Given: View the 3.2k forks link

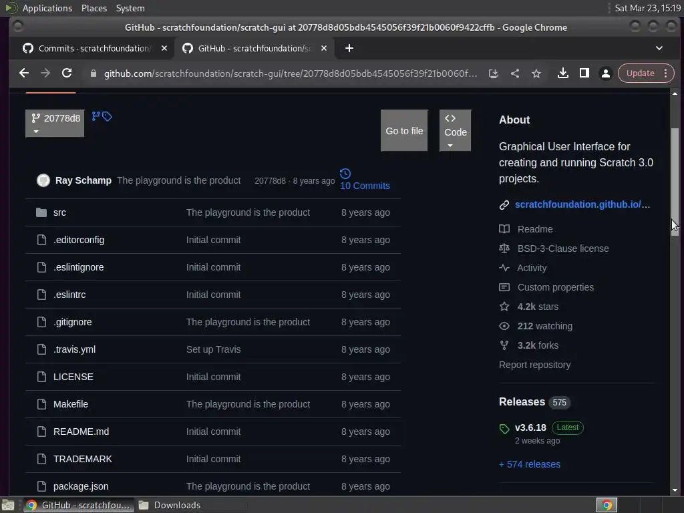Looking at the screenshot, I should pyautogui.click(x=538, y=345).
